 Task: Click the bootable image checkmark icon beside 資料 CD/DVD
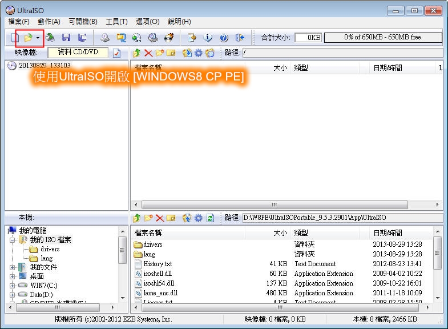(x=116, y=53)
